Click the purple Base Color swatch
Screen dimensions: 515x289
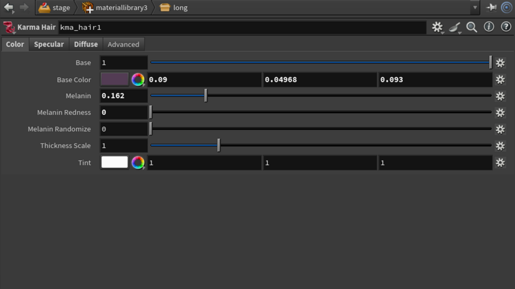pyautogui.click(x=114, y=79)
